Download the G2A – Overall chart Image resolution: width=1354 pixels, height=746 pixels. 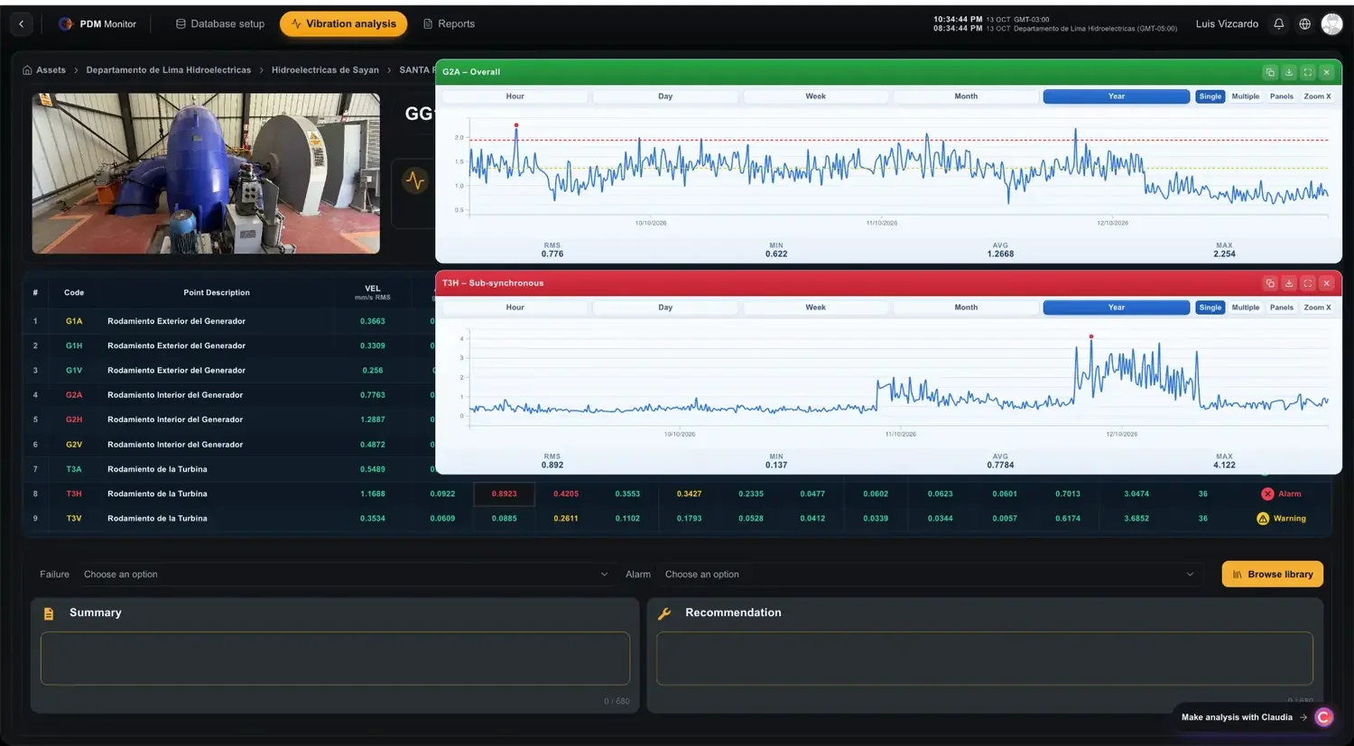[1289, 72]
